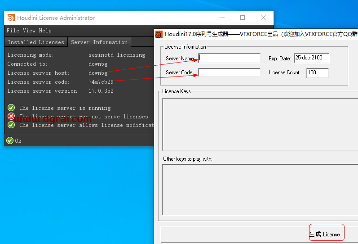Click the 'License server code:' label
Image resolution: width=358 pixels, height=244 pixels.
(38, 82)
